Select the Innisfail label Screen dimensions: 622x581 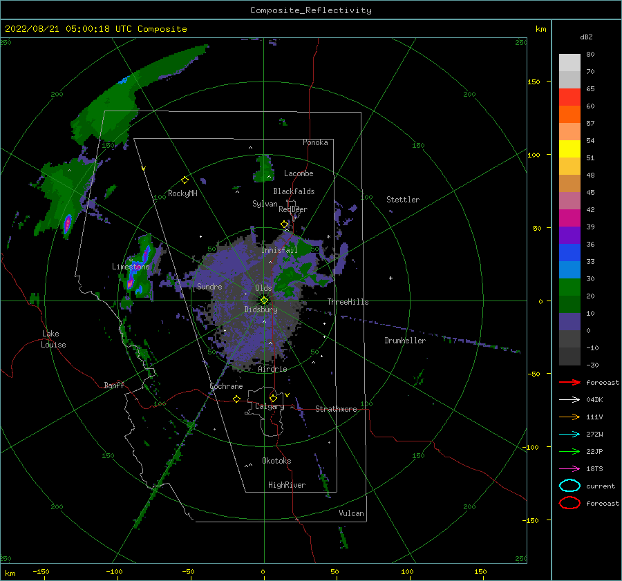pyautogui.click(x=279, y=250)
